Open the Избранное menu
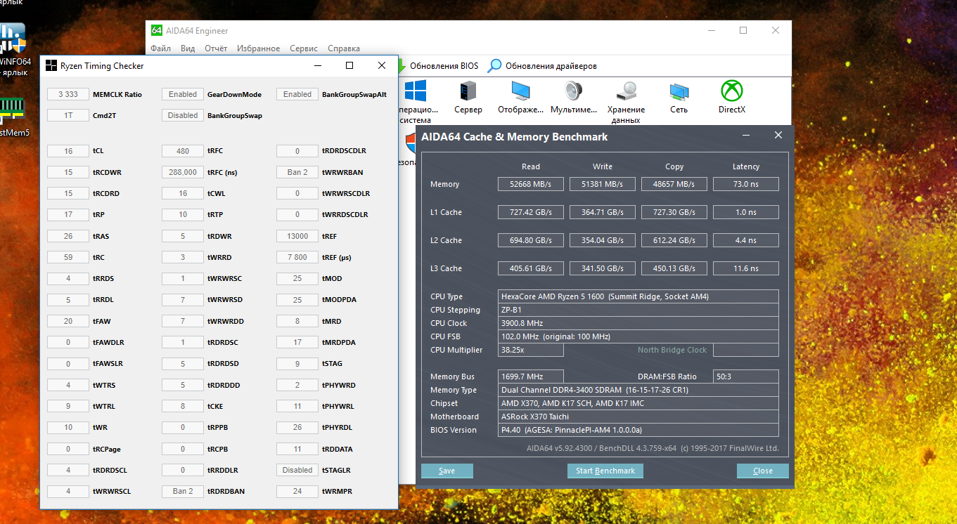Screen dimensions: 957x524 click(x=258, y=48)
